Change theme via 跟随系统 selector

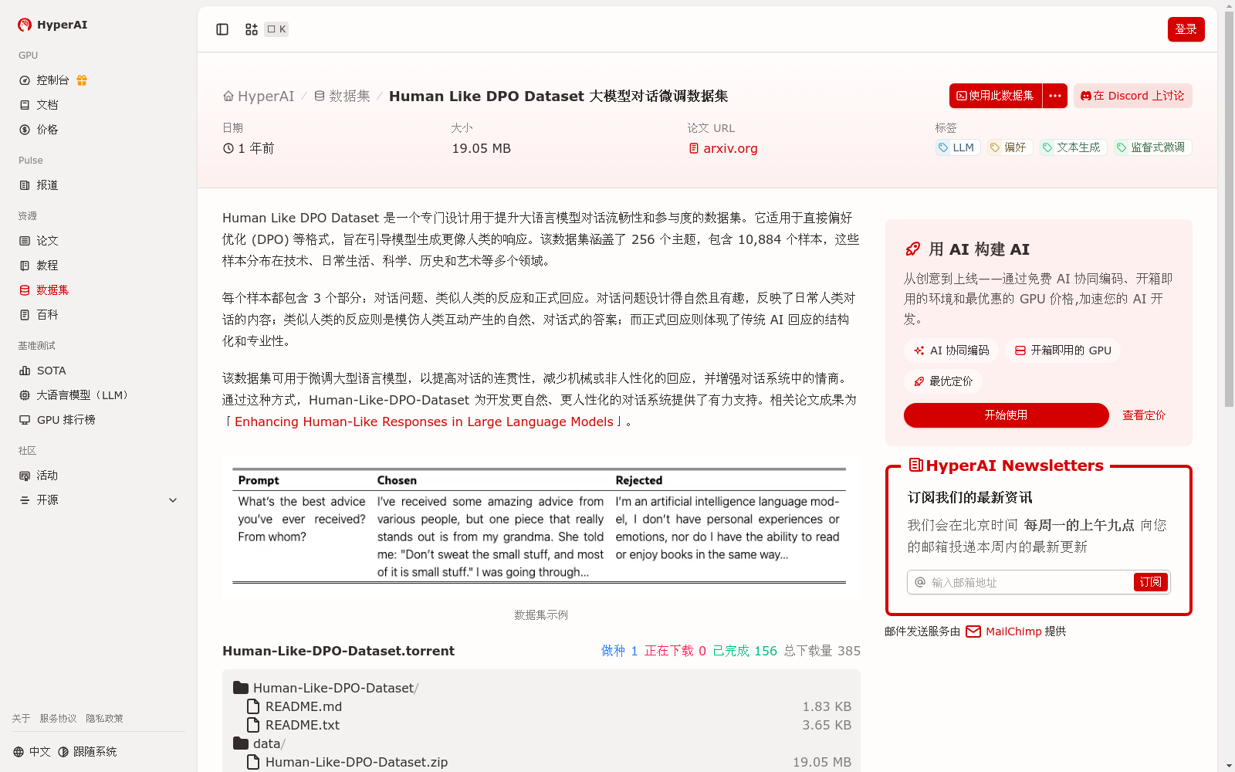[87, 752]
